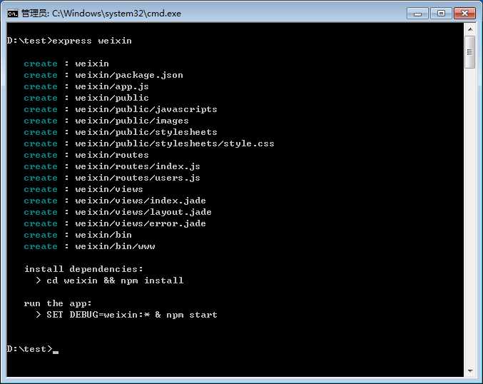Click the final 'D:\test>' prompt

(x=29, y=349)
